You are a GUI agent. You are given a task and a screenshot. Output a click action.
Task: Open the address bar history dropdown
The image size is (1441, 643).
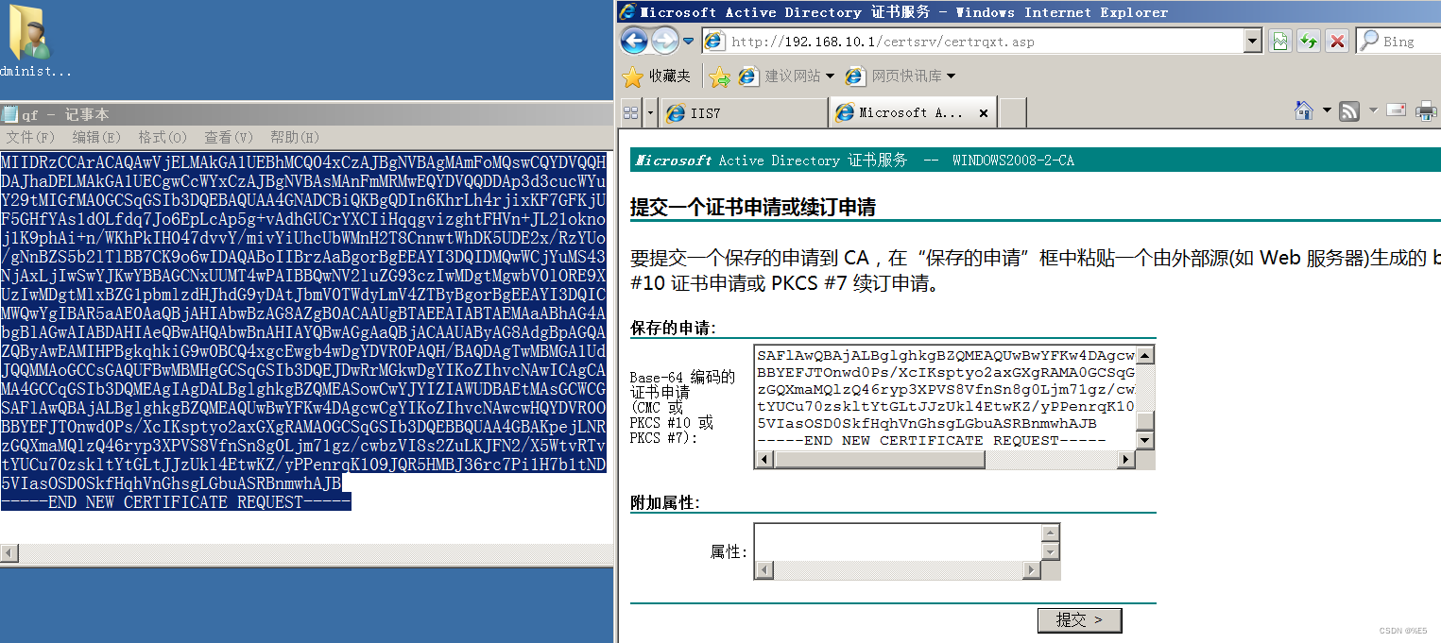click(1254, 41)
